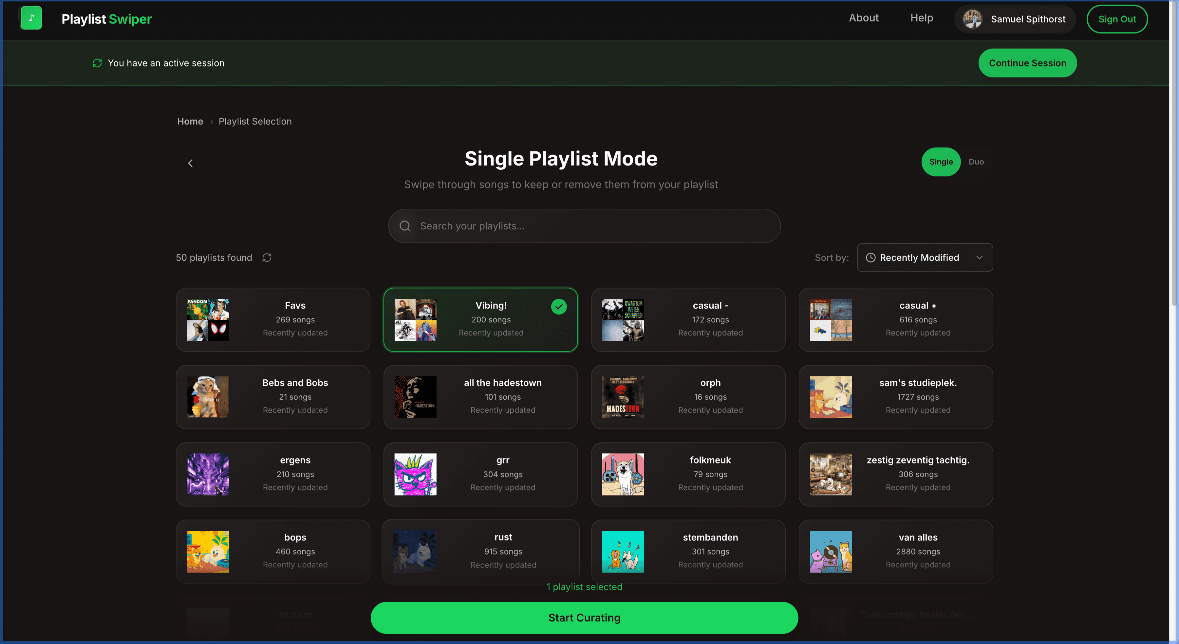Open the Help menu
The height and width of the screenshot is (644, 1179).
point(921,18)
